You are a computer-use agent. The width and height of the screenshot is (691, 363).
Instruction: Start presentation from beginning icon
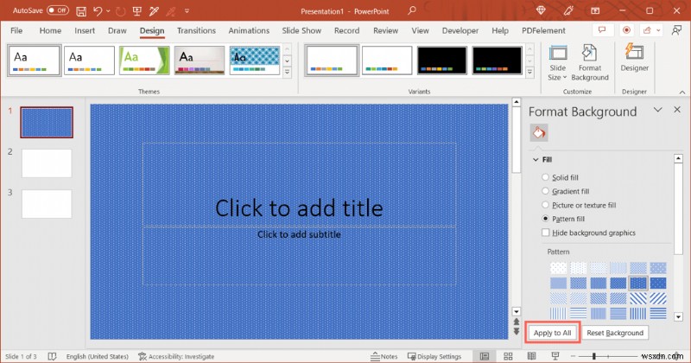pyautogui.click(x=137, y=11)
